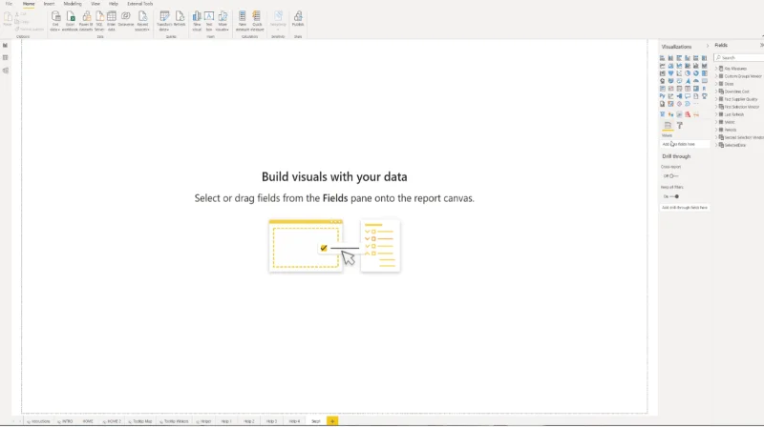Click Add drill-through fields here well
Image resolution: width=764 pixels, height=427 pixels.
point(685,207)
